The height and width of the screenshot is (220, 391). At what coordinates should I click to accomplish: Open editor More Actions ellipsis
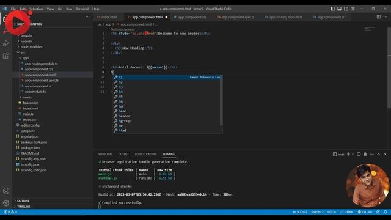tap(386, 17)
